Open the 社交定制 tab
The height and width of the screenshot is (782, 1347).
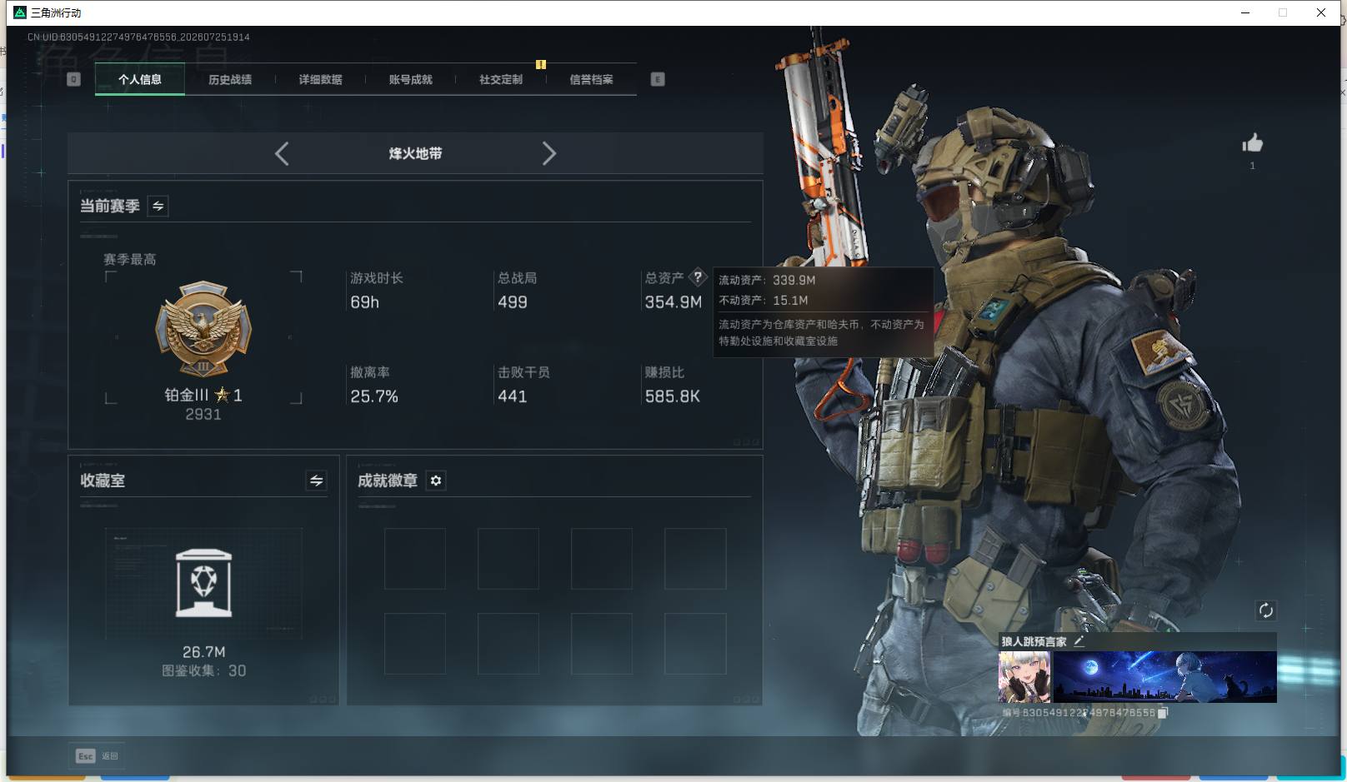(x=501, y=80)
